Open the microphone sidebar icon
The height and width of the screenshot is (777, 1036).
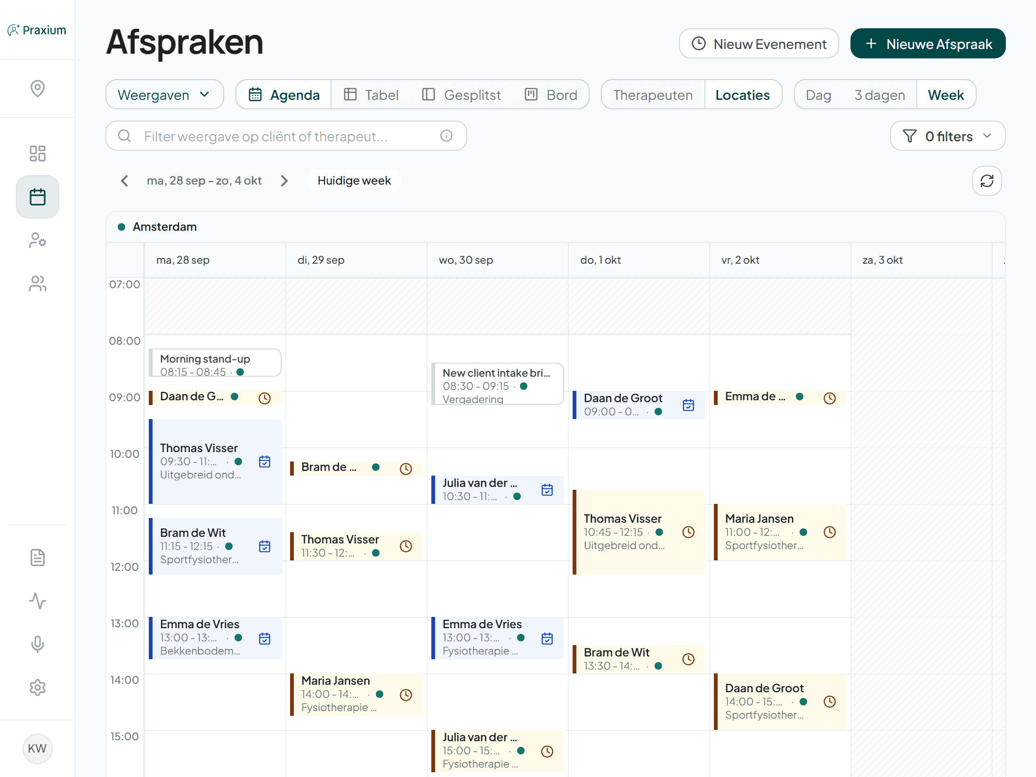(37, 644)
